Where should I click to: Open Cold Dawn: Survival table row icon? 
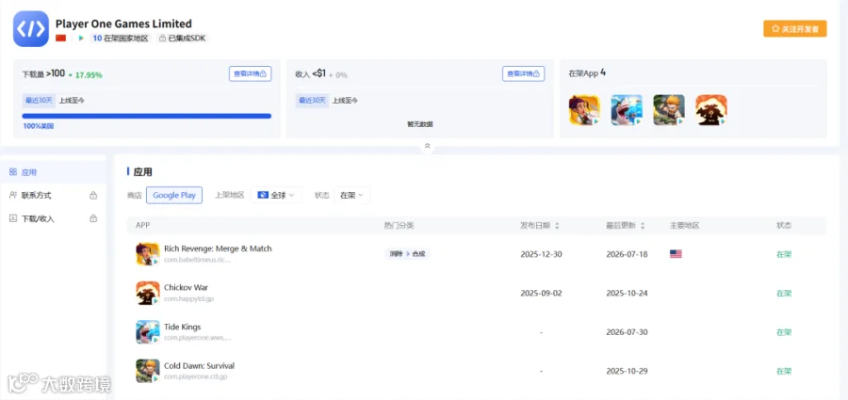[x=148, y=371]
